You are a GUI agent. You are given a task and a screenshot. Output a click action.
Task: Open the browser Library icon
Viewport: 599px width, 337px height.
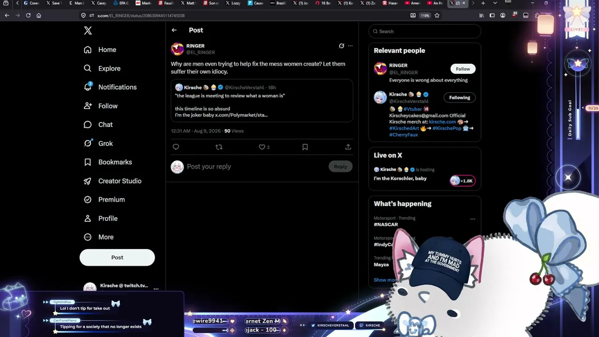pos(482,15)
